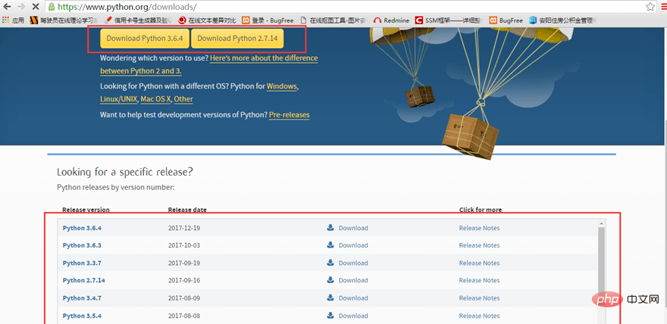Open the Python 3.4.7 release version link
667x324 pixels.
82,298
